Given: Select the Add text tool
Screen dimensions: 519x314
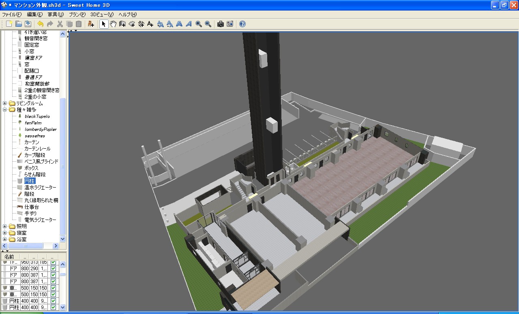Looking at the screenshot, I should 150,24.
